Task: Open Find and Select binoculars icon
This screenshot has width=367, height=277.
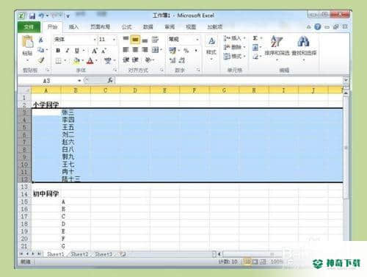Action: pyautogui.click(x=303, y=41)
